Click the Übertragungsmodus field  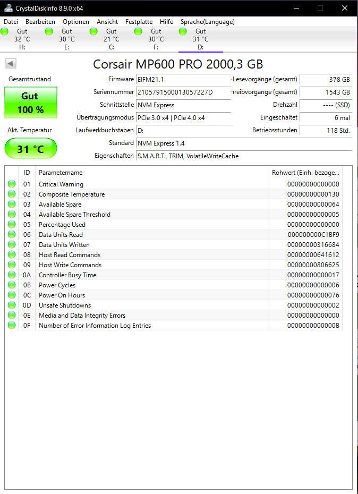pos(183,118)
